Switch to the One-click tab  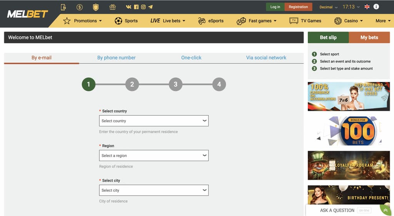tap(191, 58)
